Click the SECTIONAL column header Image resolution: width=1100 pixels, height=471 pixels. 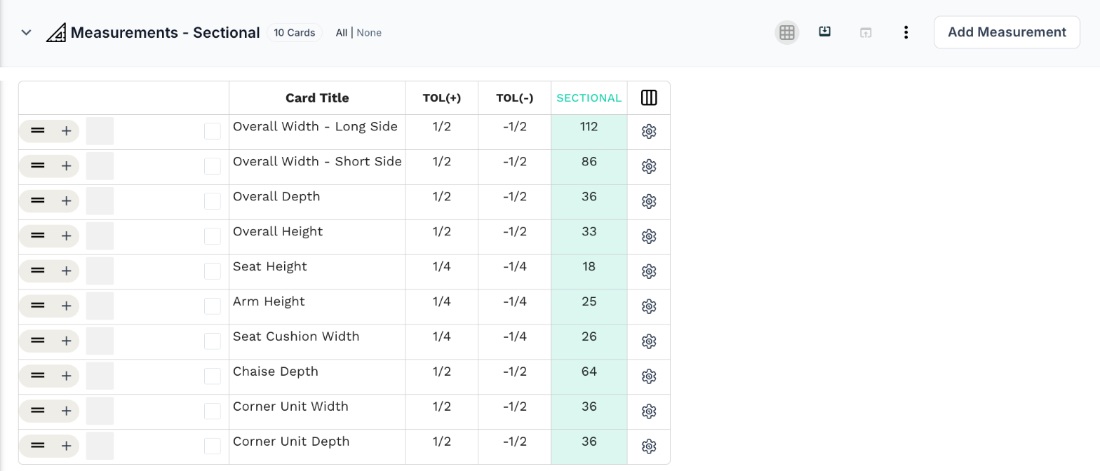coord(589,98)
